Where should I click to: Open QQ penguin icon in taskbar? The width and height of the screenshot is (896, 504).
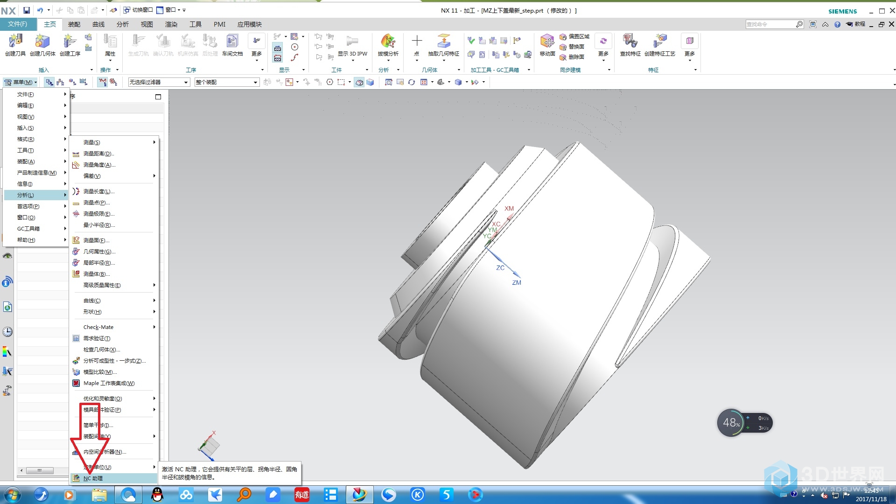158,495
